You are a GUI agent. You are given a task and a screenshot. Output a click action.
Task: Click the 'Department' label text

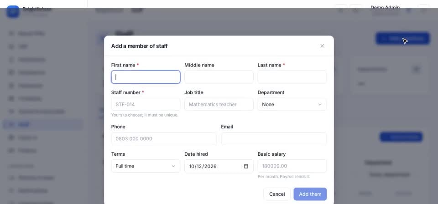tap(271, 92)
